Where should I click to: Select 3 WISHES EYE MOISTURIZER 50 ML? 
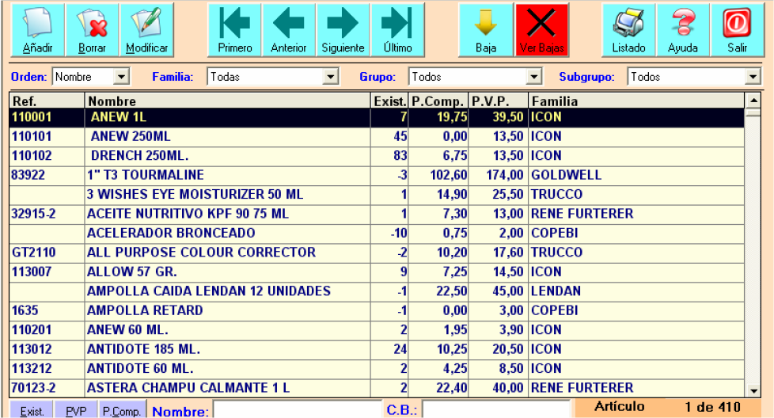click(x=377, y=195)
